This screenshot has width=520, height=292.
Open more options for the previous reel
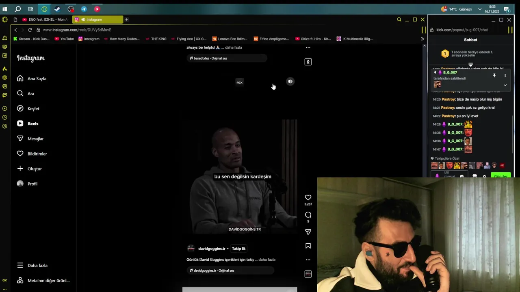[x=308, y=47]
